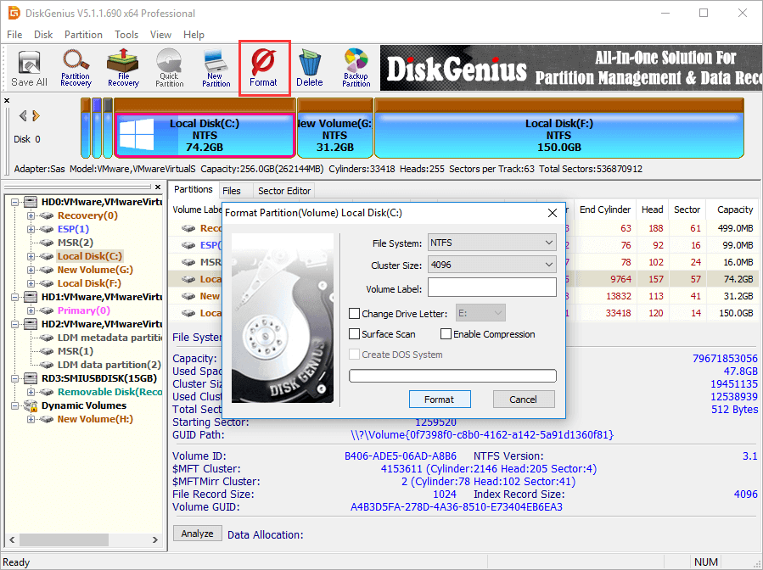Launch the File Recovery tool
This screenshot has width=763, height=570.
(x=123, y=69)
